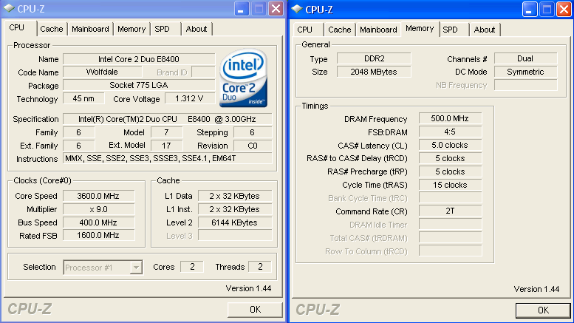The width and height of the screenshot is (574, 323).
Task: Click OK button in right CPU-Z window
Action: coord(543,310)
